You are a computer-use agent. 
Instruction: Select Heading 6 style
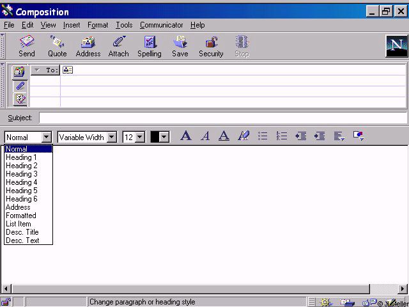28,199
